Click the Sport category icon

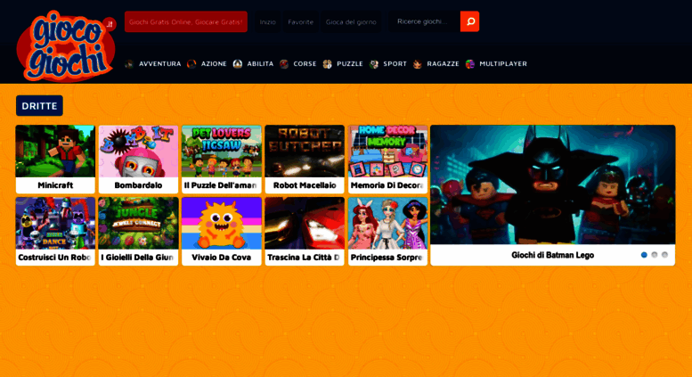pyautogui.click(x=374, y=64)
